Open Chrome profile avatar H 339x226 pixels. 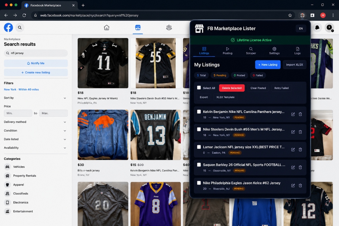[x=323, y=15]
